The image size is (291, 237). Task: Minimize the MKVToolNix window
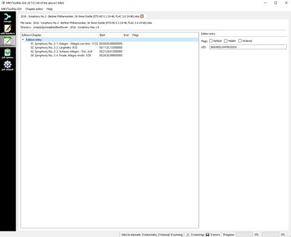(x=266, y=3)
